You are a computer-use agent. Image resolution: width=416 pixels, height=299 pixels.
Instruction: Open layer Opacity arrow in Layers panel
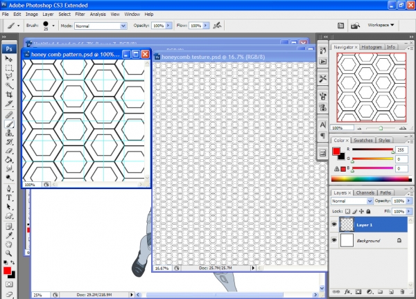pos(409,201)
